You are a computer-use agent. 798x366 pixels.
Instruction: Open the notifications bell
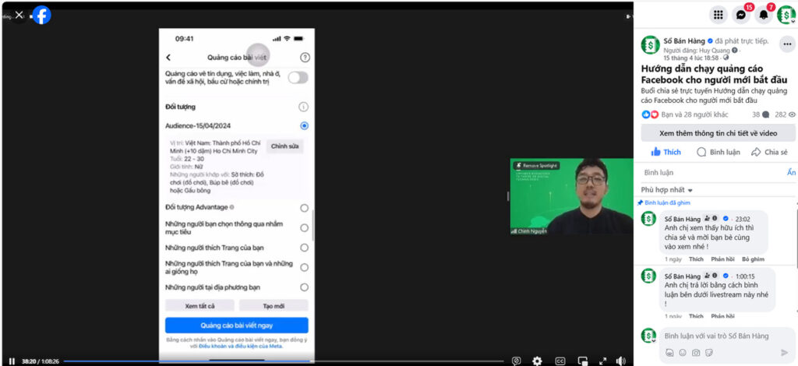(764, 15)
